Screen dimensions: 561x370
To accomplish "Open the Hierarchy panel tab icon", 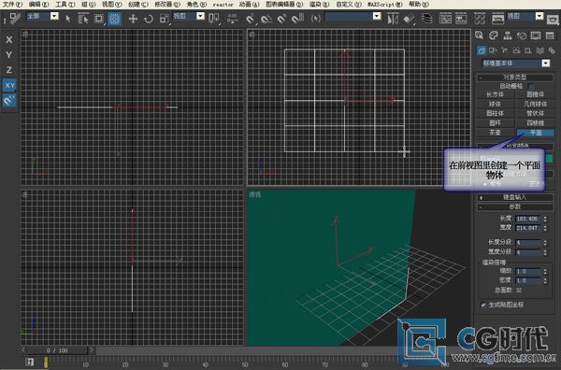I will pyautogui.click(x=508, y=36).
